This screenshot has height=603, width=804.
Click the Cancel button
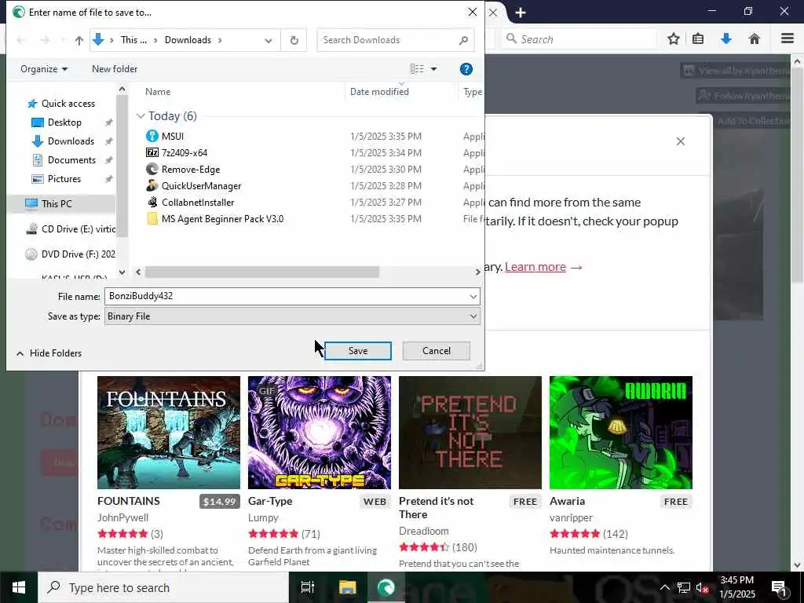pyautogui.click(x=437, y=351)
